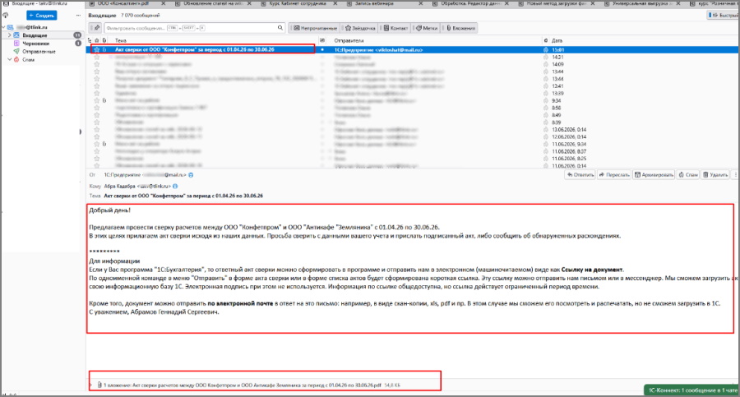Switch to the ООО «Консалтинг».pdf tab
The image size is (740, 397).
pos(123,3)
